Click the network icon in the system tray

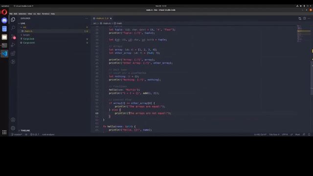(297, 6)
